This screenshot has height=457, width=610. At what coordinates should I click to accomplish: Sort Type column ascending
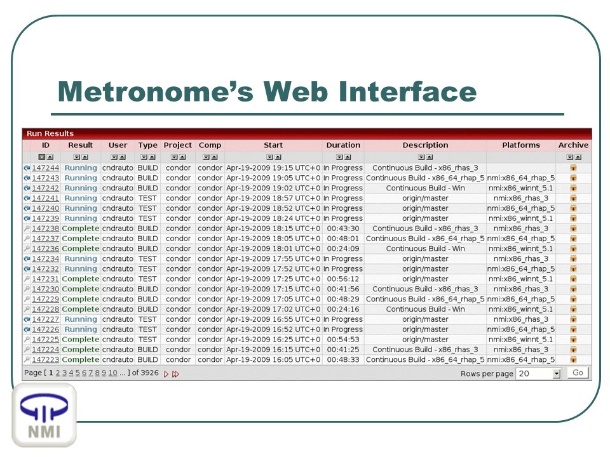152,157
